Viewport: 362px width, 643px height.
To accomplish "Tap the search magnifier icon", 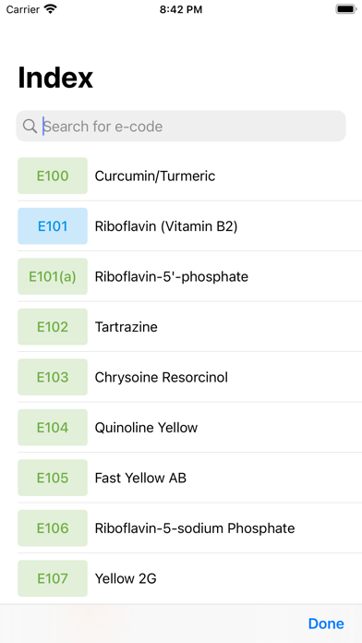I will point(30,127).
